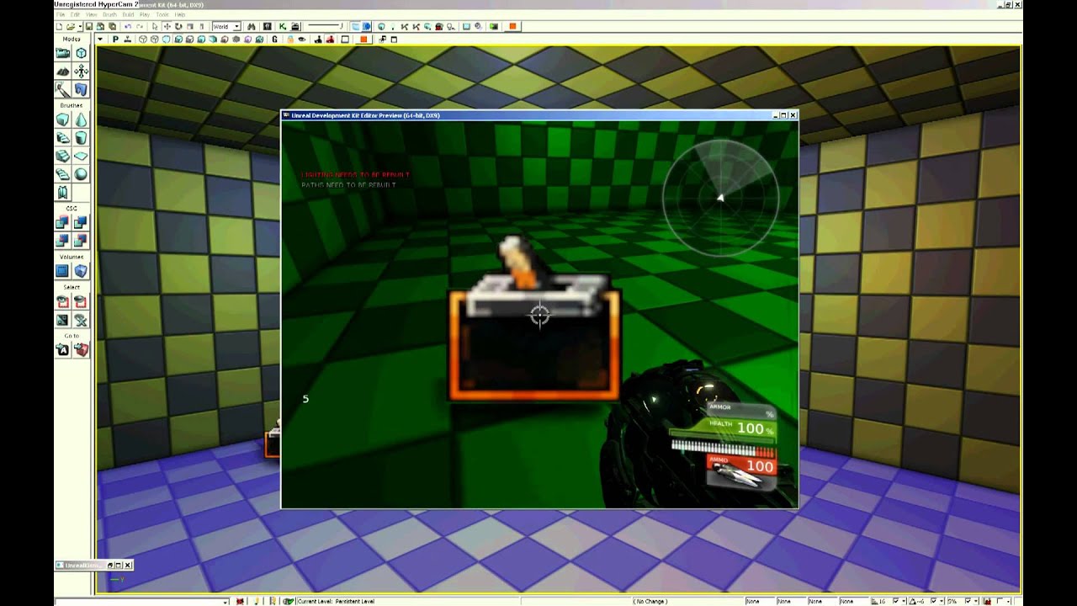Set builder brush to Cube
The width and height of the screenshot is (1077, 606).
coord(62,120)
